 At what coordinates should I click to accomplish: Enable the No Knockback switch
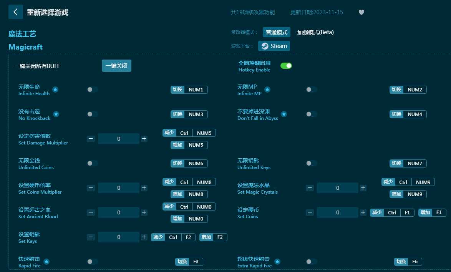[93, 114]
